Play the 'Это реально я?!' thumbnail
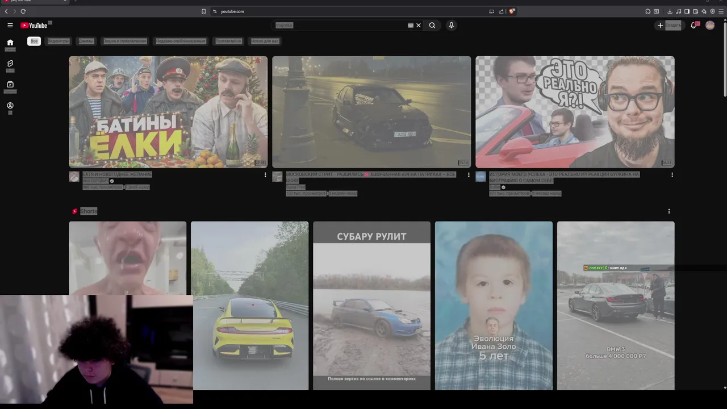Screen dimensions: 727x409 (575, 112)
